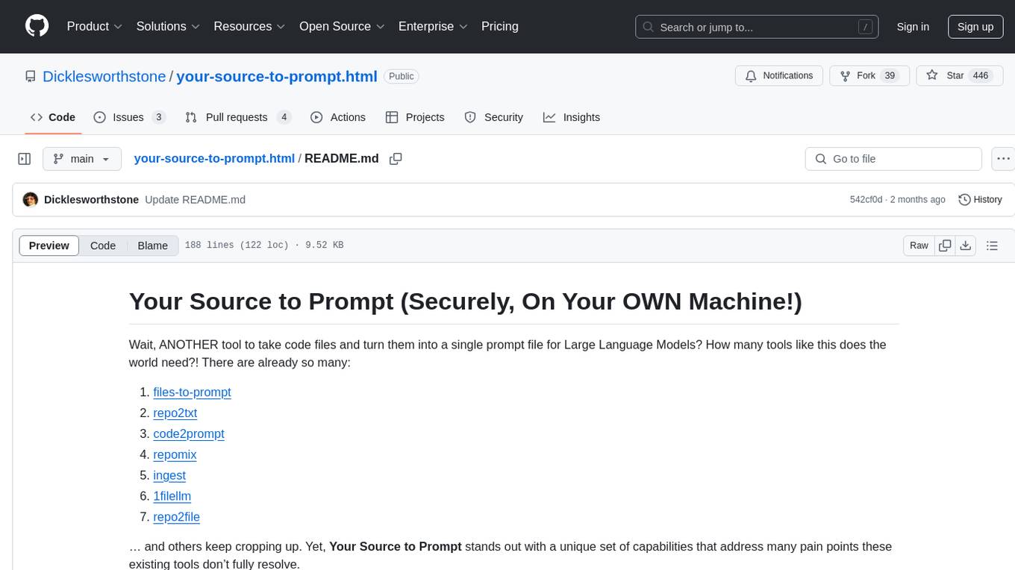The image size is (1015, 570).
Task: Select the Blame view
Action: [152, 245]
